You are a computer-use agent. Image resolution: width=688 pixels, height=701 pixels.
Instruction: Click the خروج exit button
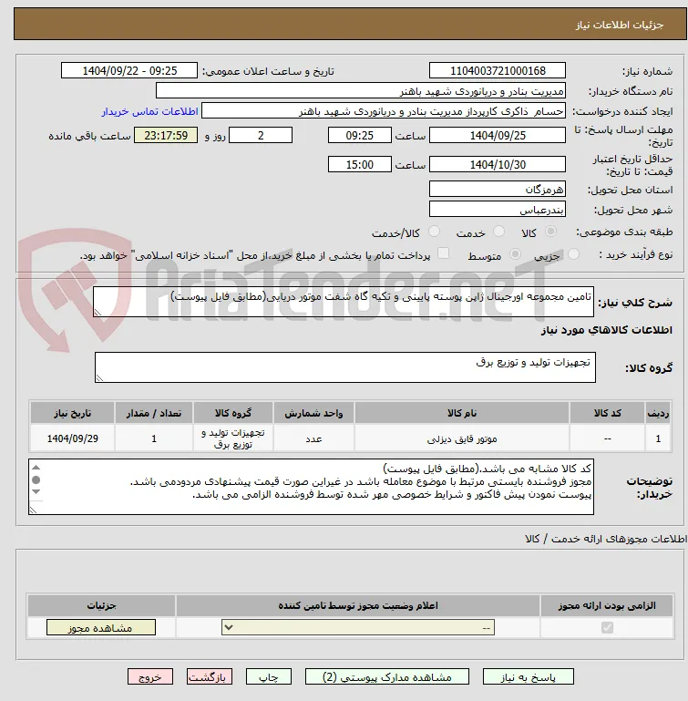pyautogui.click(x=150, y=677)
